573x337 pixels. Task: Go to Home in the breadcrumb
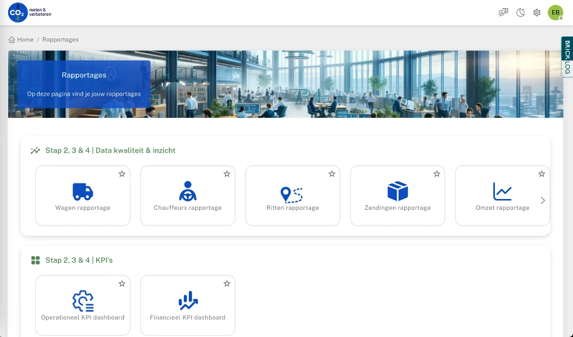tap(21, 40)
